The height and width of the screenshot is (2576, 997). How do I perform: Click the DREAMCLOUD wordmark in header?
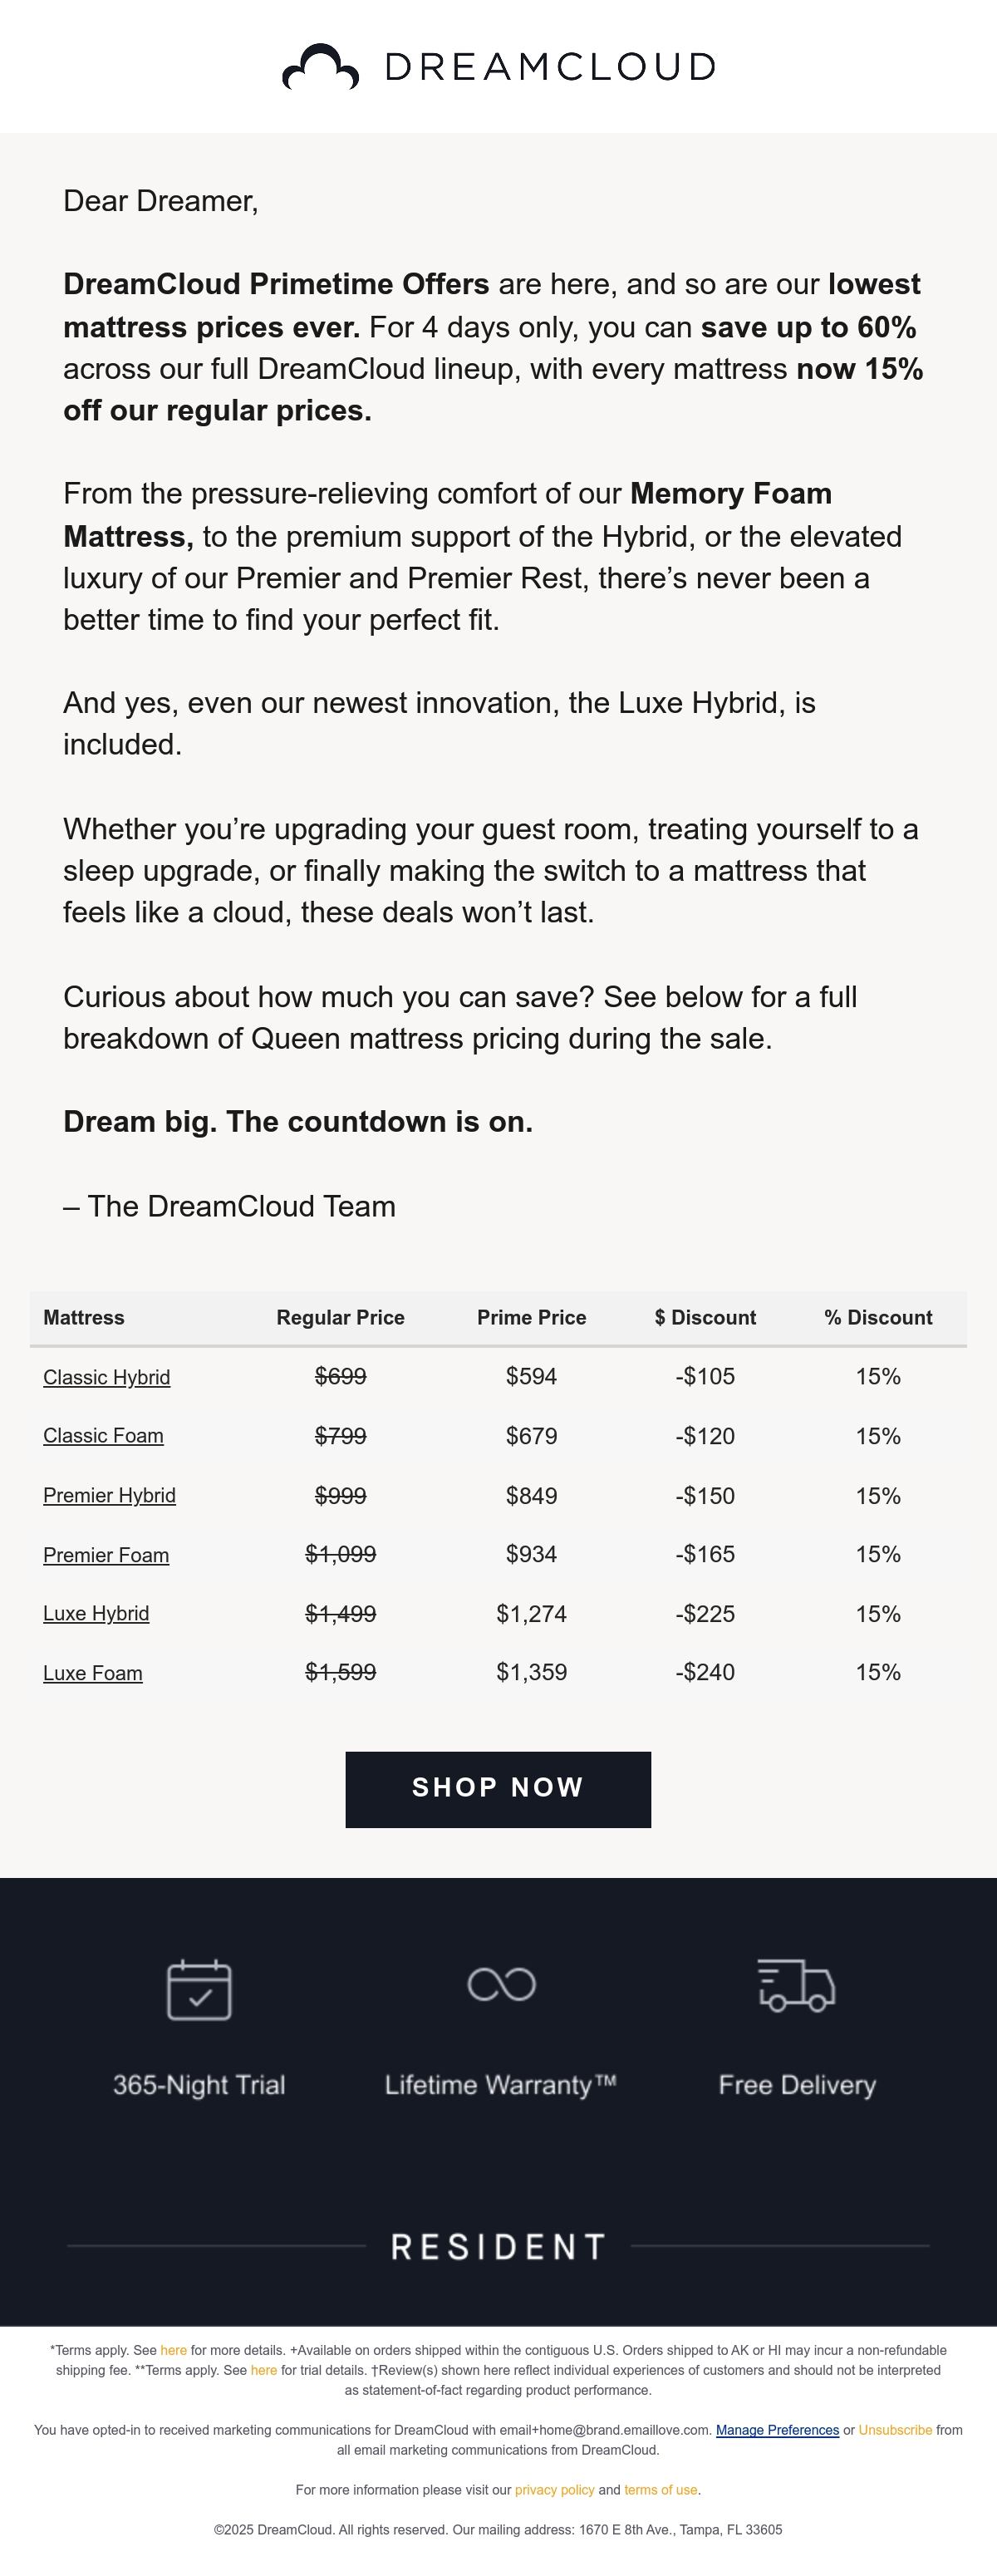550,67
